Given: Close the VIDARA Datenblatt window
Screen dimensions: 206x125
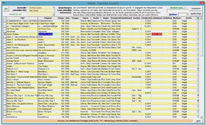Looking at the screenshot, I should click(202, 3).
